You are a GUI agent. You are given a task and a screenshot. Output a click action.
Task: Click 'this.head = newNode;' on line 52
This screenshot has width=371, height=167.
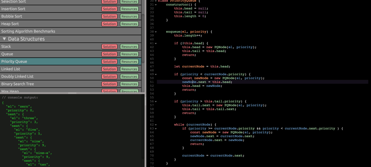click(202, 86)
